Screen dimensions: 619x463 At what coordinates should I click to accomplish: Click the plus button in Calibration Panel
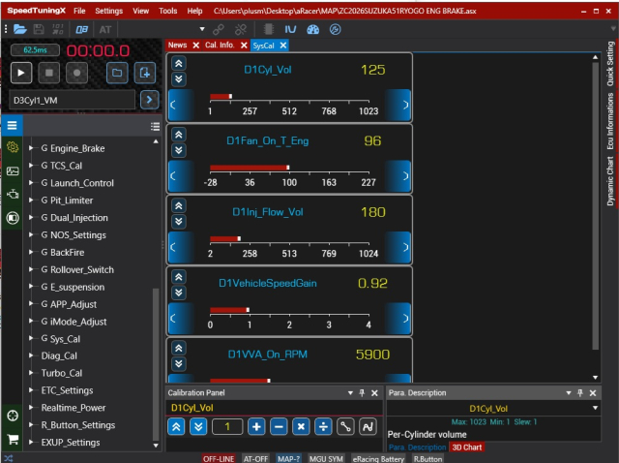pyautogui.click(x=256, y=426)
